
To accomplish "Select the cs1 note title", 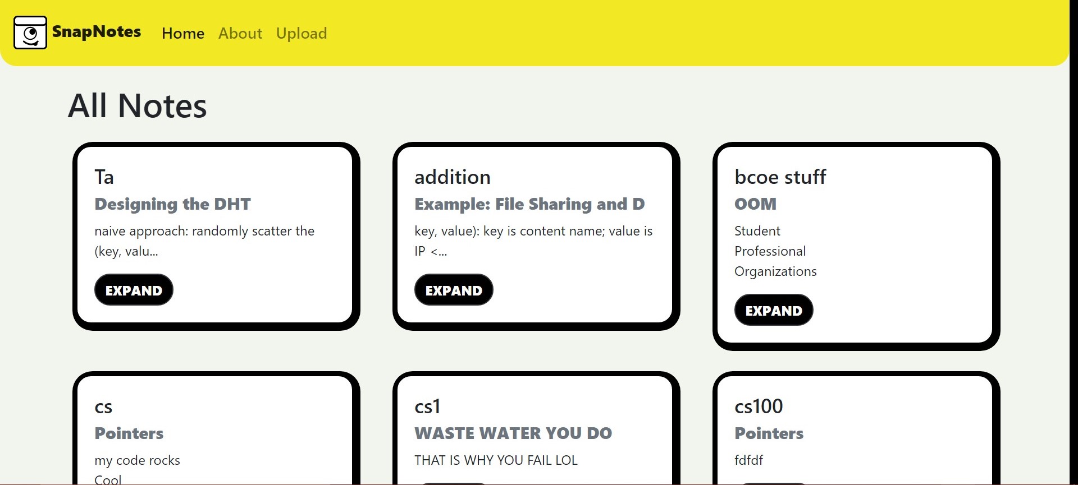I will (x=427, y=407).
